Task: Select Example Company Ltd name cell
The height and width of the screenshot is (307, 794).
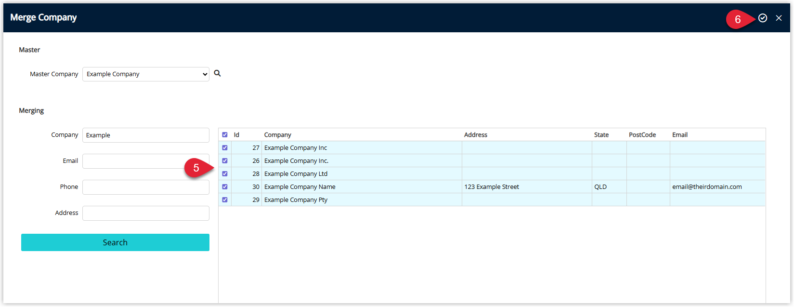Action: pyautogui.click(x=362, y=174)
